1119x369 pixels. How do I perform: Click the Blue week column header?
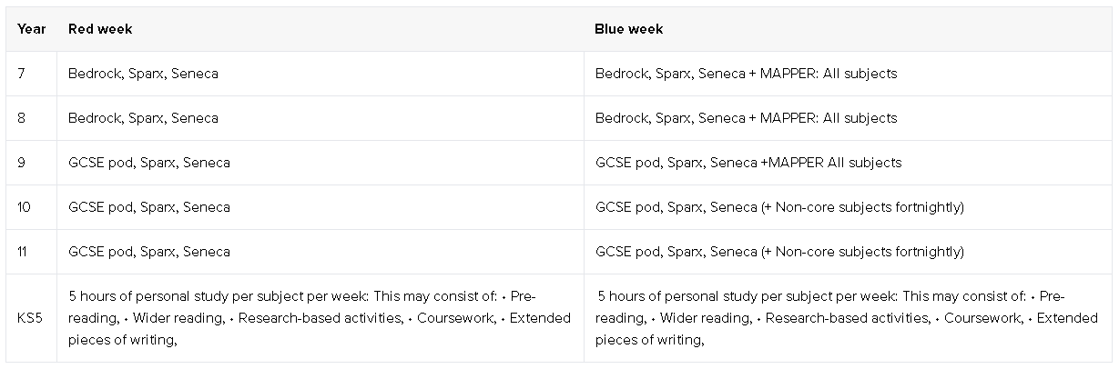pyautogui.click(x=628, y=29)
